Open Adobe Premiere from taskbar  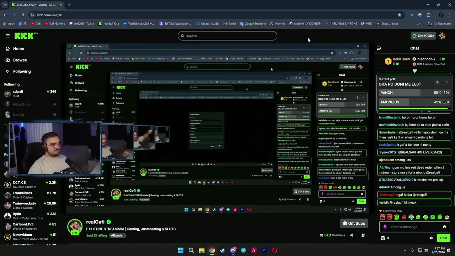[x=264, y=250]
